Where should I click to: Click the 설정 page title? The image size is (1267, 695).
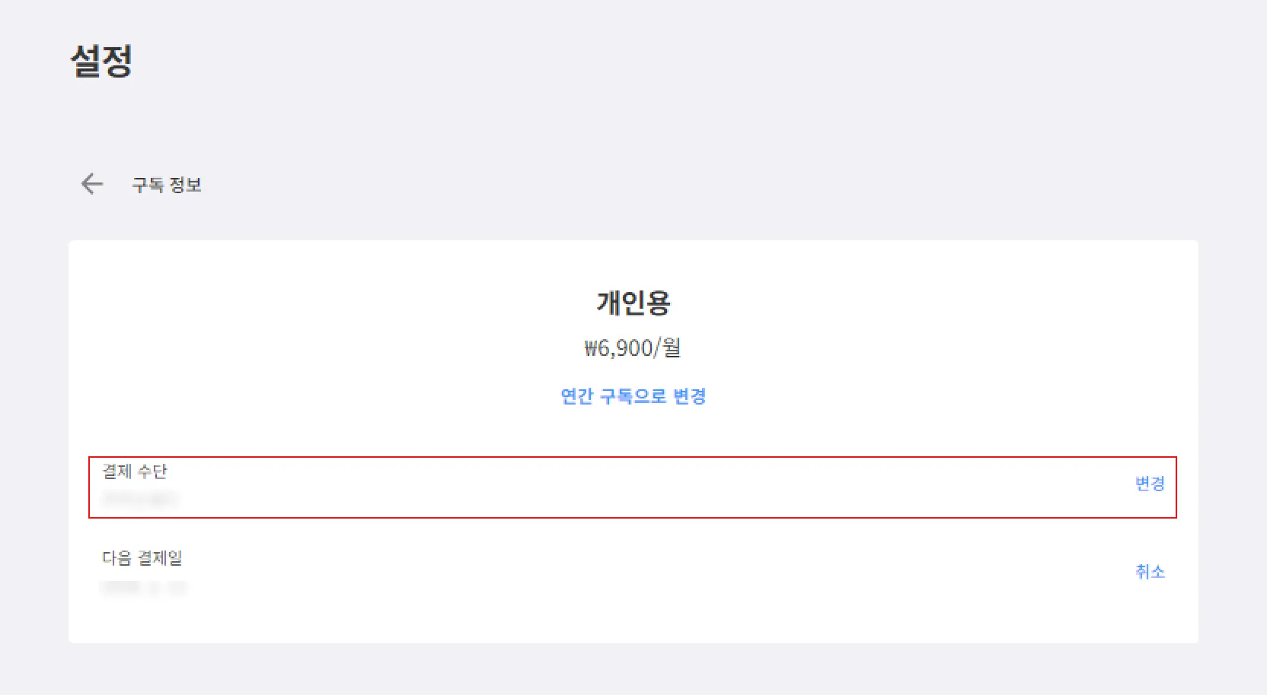point(101,61)
